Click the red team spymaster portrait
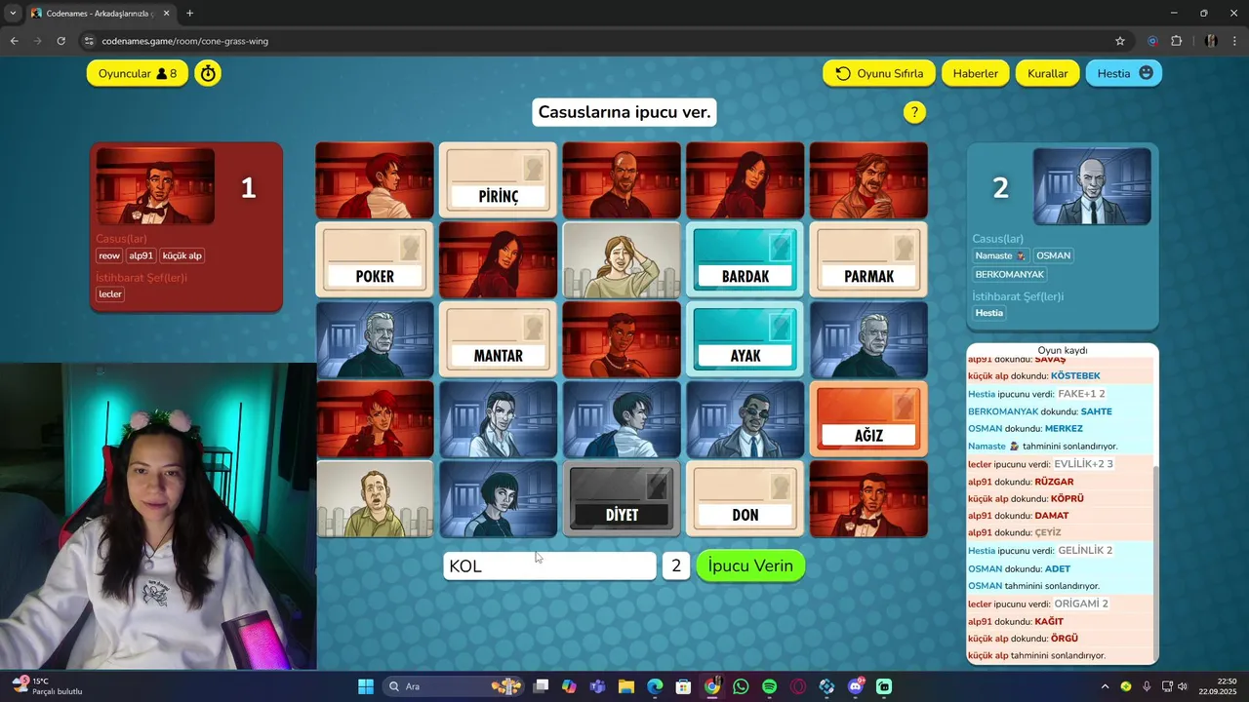Screen dimensions: 1249x702 pos(155,186)
